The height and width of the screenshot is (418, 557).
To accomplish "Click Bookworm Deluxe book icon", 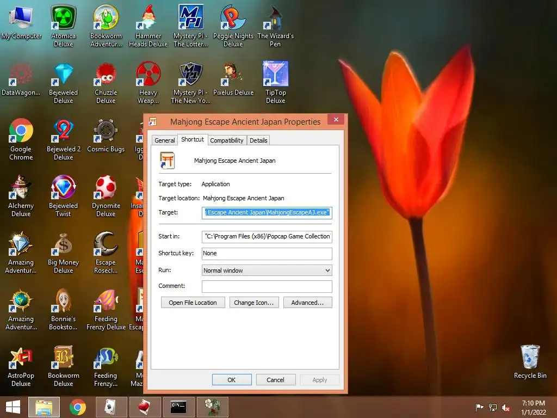I will click(63, 366).
